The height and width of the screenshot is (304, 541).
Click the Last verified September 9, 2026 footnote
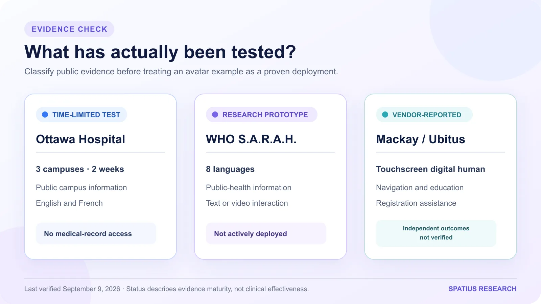tap(72, 289)
